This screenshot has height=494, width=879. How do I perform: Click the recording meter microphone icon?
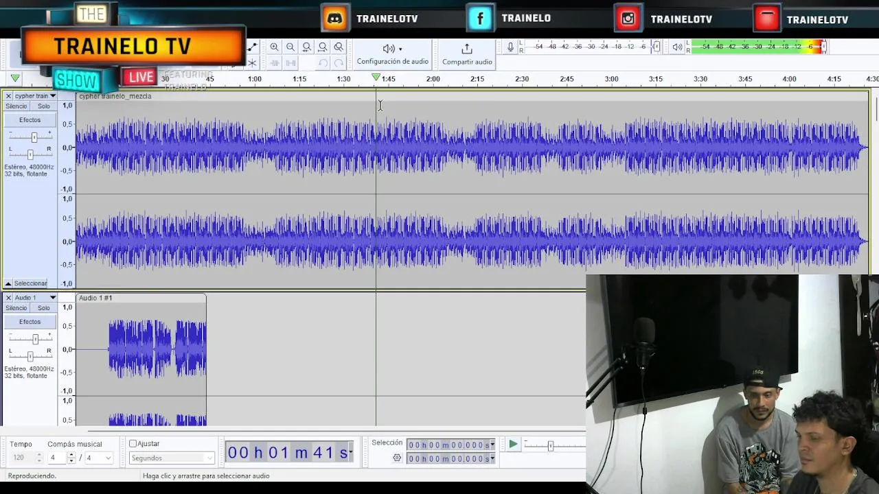pyautogui.click(x=510, y=47)
